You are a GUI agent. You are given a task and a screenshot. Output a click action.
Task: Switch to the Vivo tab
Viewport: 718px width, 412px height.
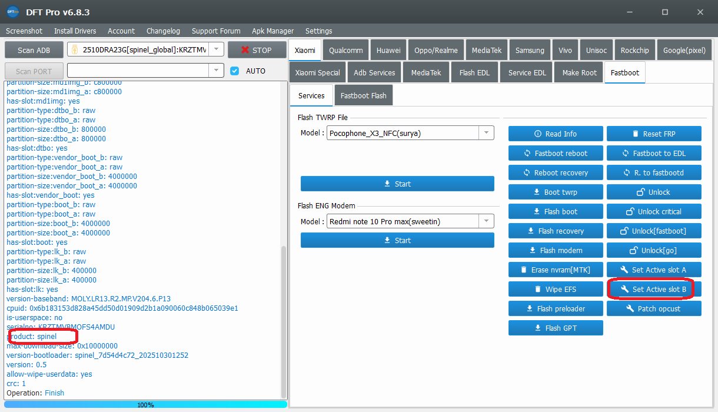565,50
